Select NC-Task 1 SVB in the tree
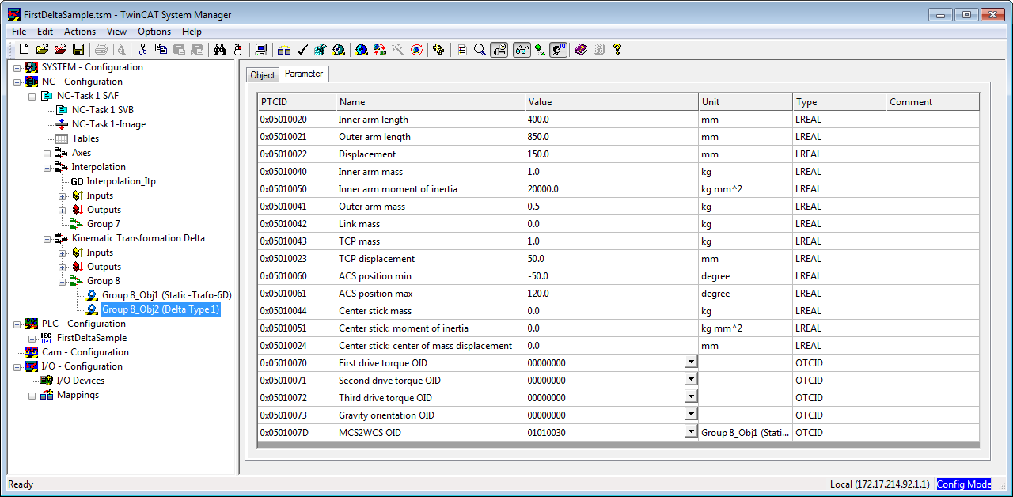Viewport: 1013px width, 497px height. (102, 110)
